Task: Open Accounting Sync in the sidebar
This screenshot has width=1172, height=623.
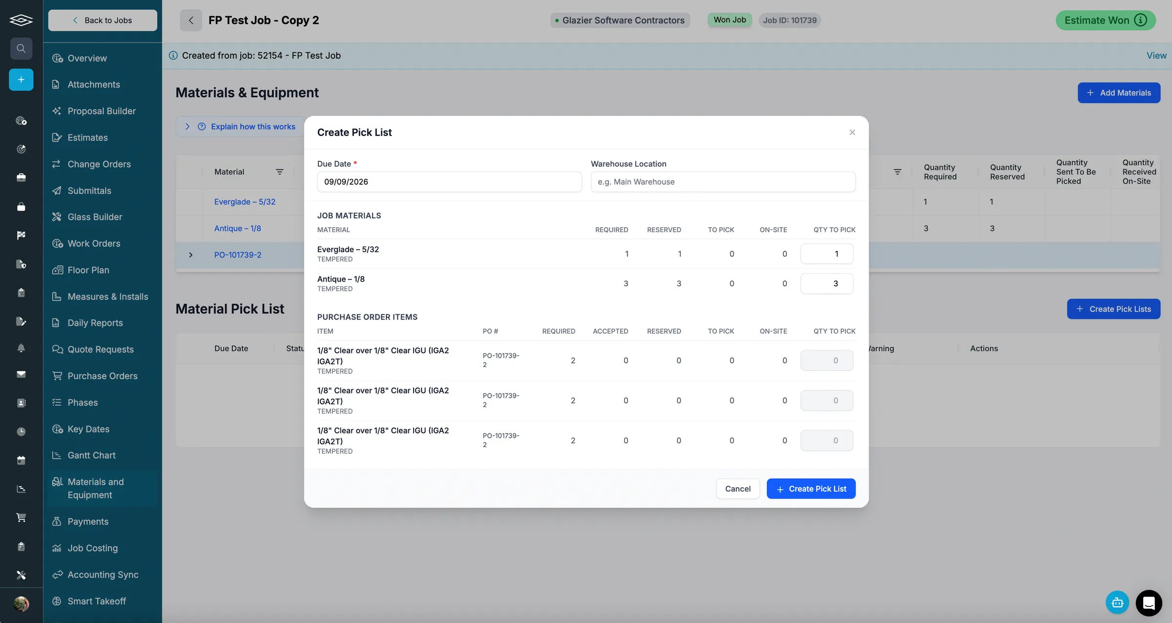Action: coord(103,575)
